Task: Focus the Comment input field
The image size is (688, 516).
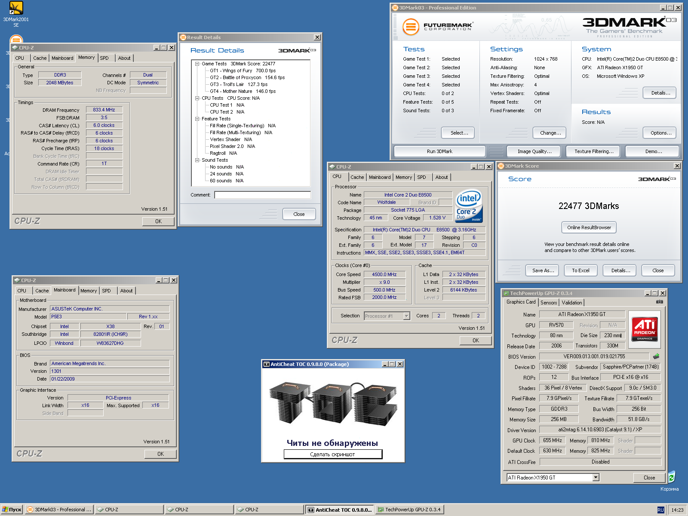Action: pos(262,195)
